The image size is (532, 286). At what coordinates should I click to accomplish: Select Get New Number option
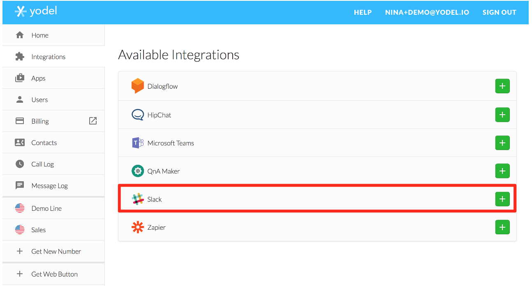pos(53,251)
